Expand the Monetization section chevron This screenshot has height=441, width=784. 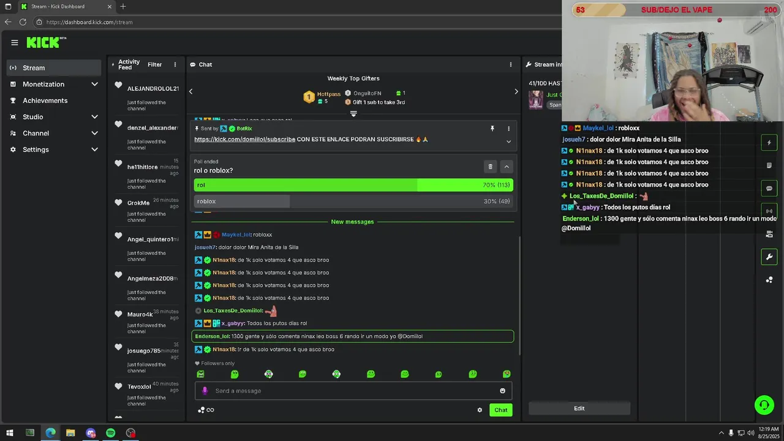click(94, 84)
